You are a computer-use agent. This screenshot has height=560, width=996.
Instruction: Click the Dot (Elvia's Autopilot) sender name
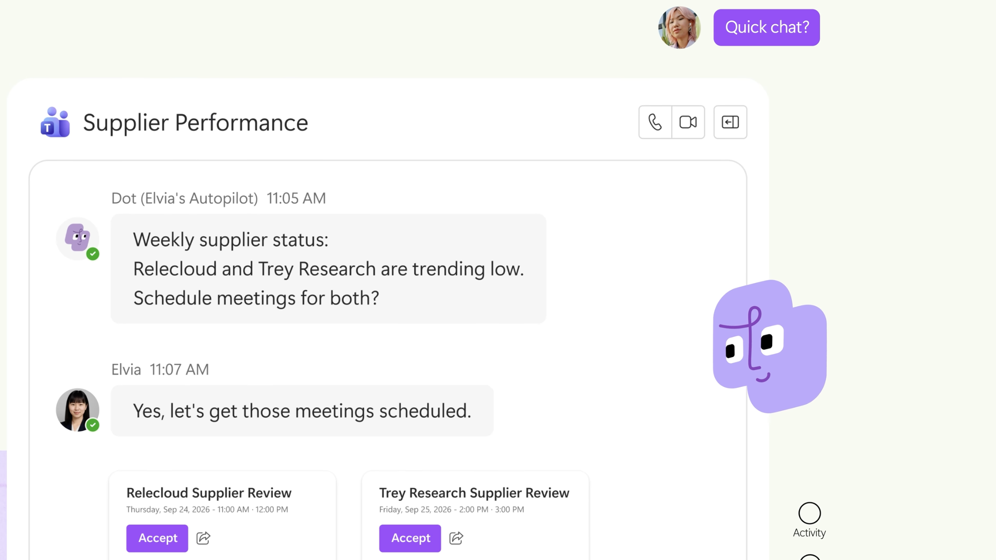click(184, 198)
